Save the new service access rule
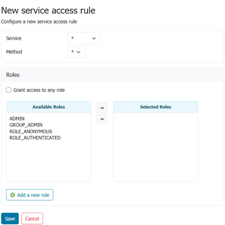The height and width of the screenshot is (225, 225). point(10,218)
